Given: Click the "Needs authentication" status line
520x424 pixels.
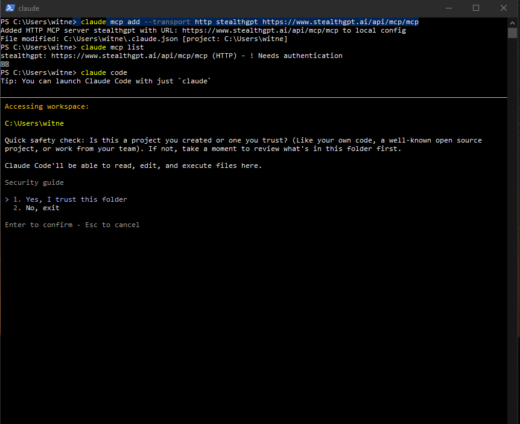Looking at the screenshot, I should click(x=171, y=56).
